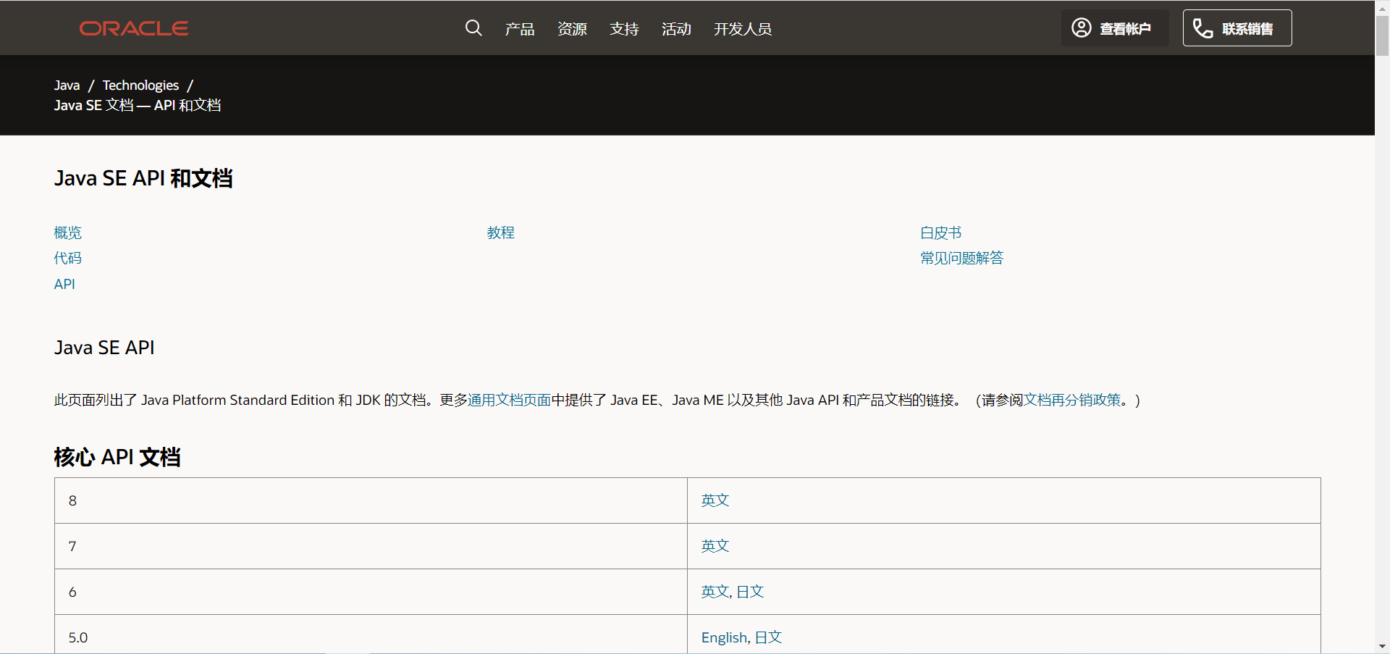This screenshot has height=654, width=1390.
Task: Click the Java SE API 和文档 heading
Action: point(143,178)
